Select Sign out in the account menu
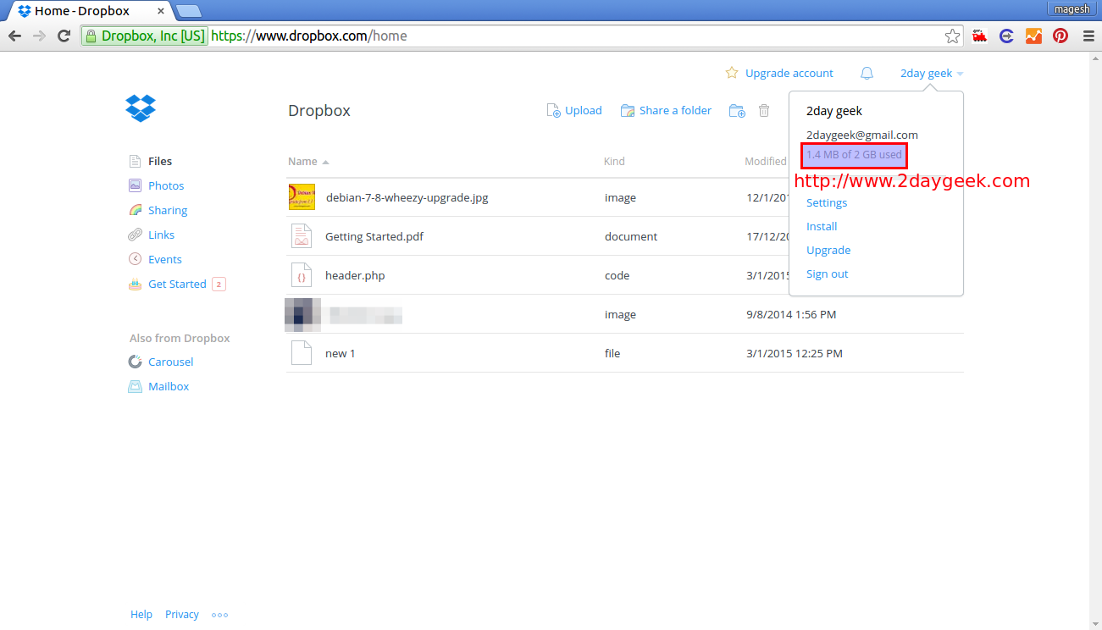Viewport: 1102px width, 630px height. click(828, 274)
